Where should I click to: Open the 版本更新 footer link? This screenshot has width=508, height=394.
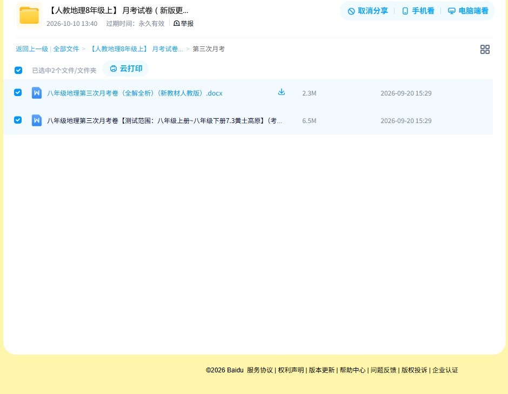pos(322,370)
